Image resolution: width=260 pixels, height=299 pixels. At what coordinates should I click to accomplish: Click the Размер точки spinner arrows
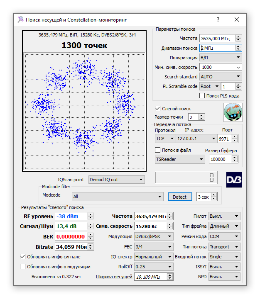pyautogui.click(x=201, y=117)
